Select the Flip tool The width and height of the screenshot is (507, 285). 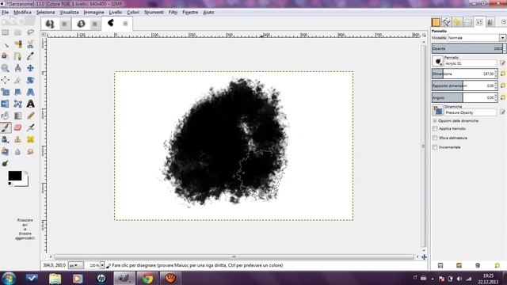pyautogui.click(x=6, y=104)
